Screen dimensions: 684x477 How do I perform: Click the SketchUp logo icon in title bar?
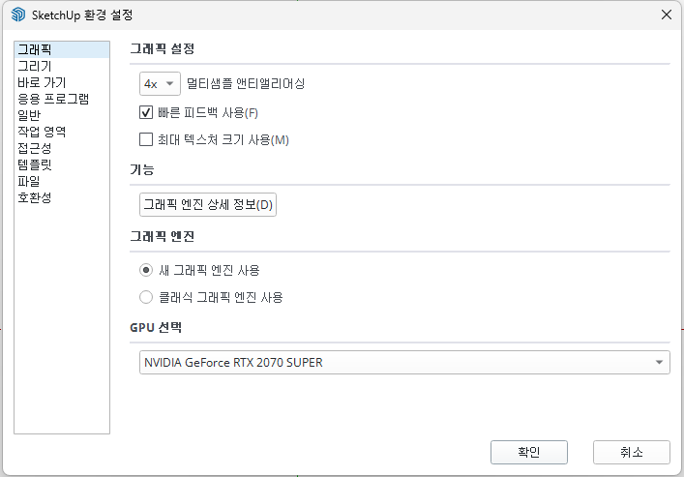[x=18, y=15]
